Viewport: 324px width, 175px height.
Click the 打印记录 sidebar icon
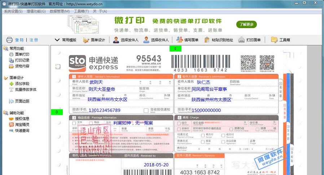point(11,60)
